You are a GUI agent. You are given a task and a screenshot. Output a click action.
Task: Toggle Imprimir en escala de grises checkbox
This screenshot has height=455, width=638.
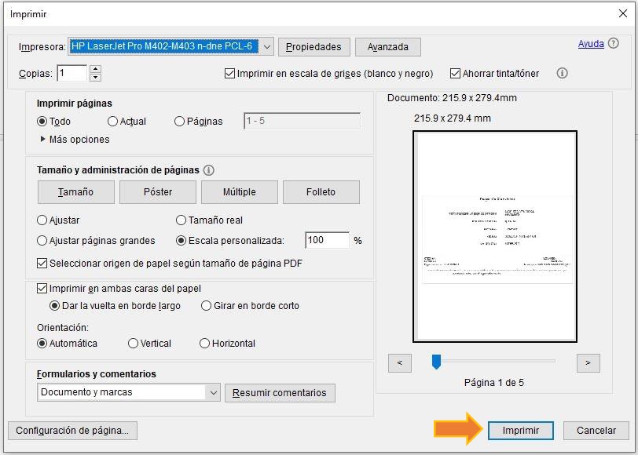click(x=230, y=74)
